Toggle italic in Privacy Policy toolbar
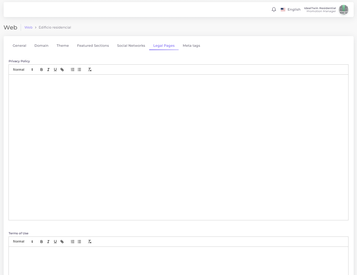Viewport: 357px width, 275px height. click(48, 70)
